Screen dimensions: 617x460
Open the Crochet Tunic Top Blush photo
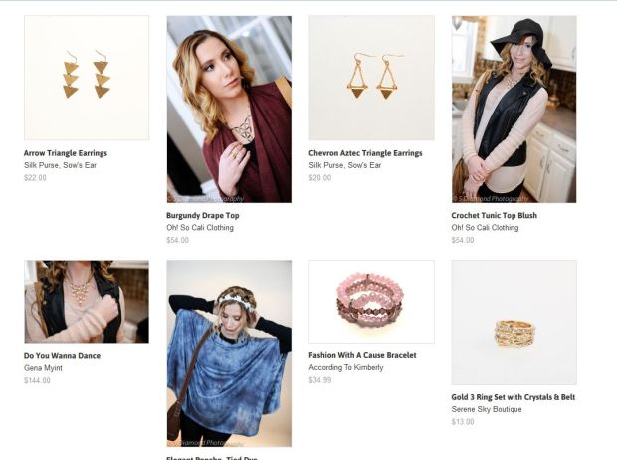(x=514, y=110)
